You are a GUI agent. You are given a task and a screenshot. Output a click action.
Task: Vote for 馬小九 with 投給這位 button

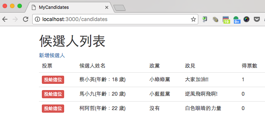coord(53,94)
